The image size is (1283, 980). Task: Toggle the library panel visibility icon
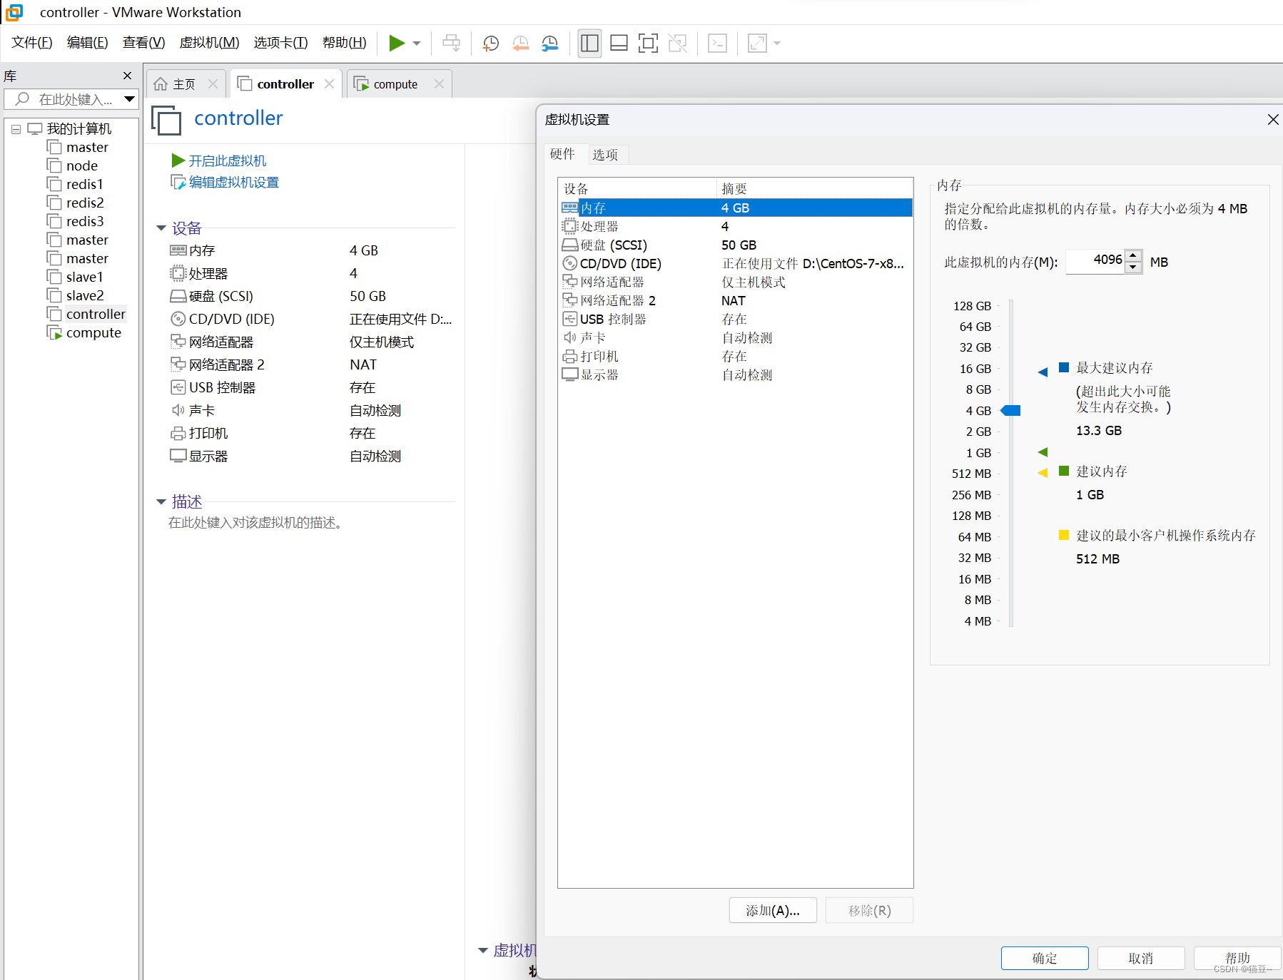pos(589,44)
